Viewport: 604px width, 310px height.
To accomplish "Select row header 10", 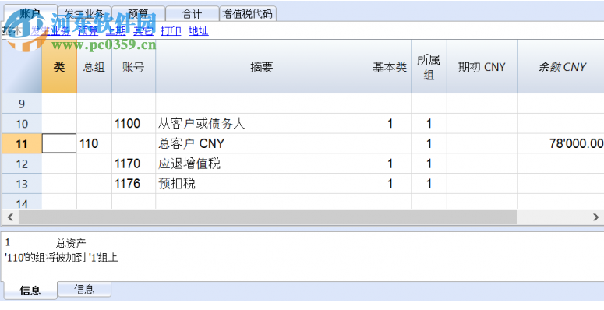I will pyautogui.click(x=22, y=124).
